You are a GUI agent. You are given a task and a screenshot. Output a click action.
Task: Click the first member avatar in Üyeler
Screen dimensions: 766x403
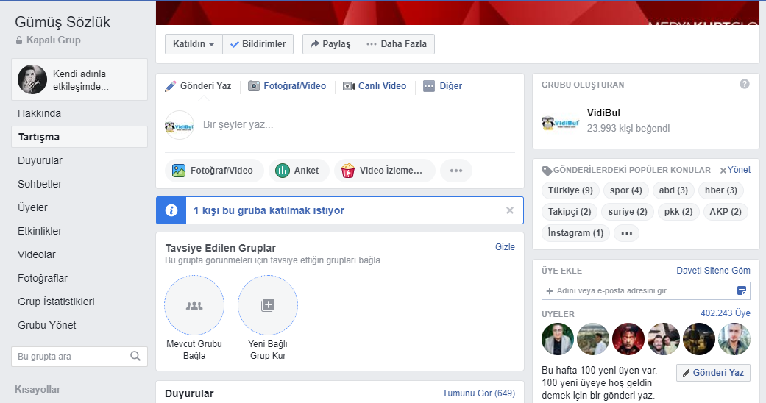(558, 339)
